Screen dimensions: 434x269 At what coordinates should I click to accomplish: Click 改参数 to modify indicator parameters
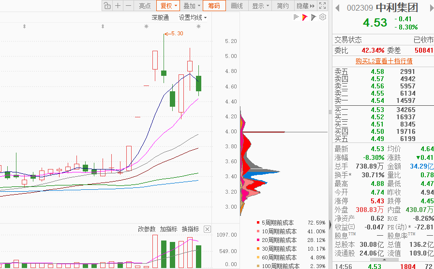pos(147,229)
